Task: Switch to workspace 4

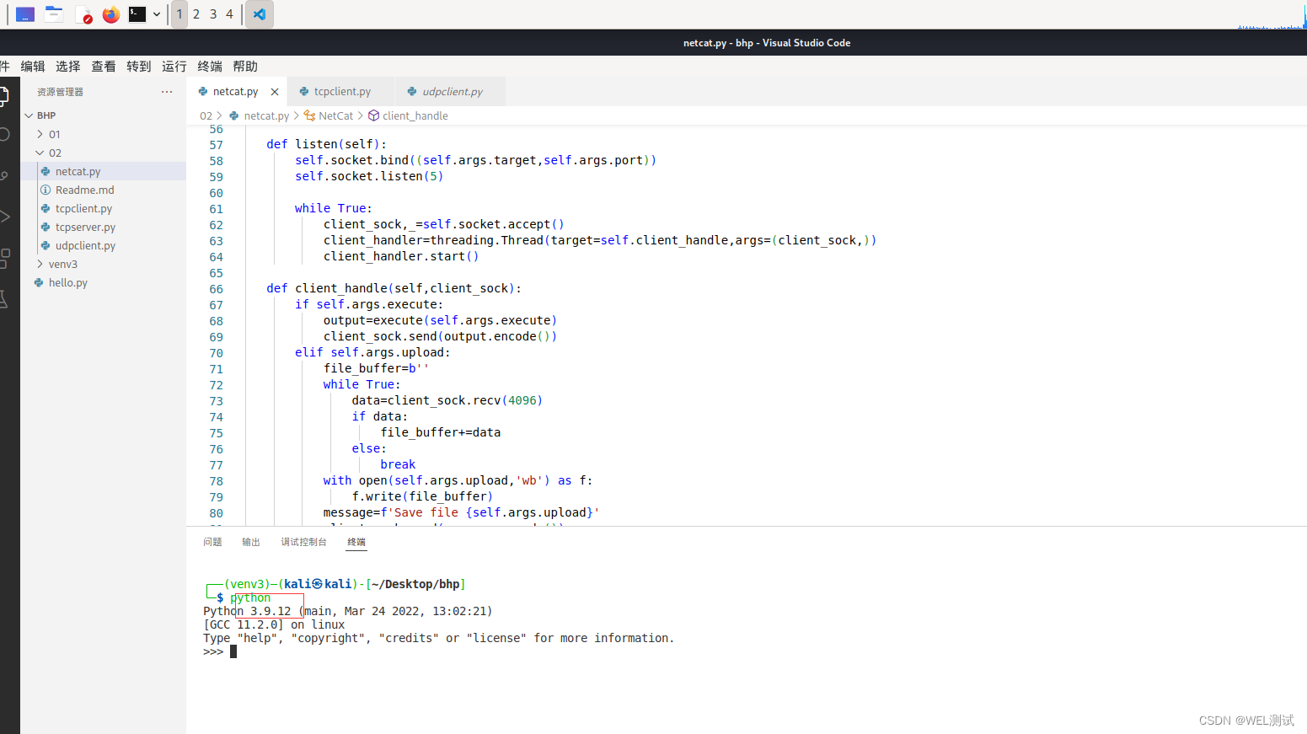Action: [x=229, y=14]
